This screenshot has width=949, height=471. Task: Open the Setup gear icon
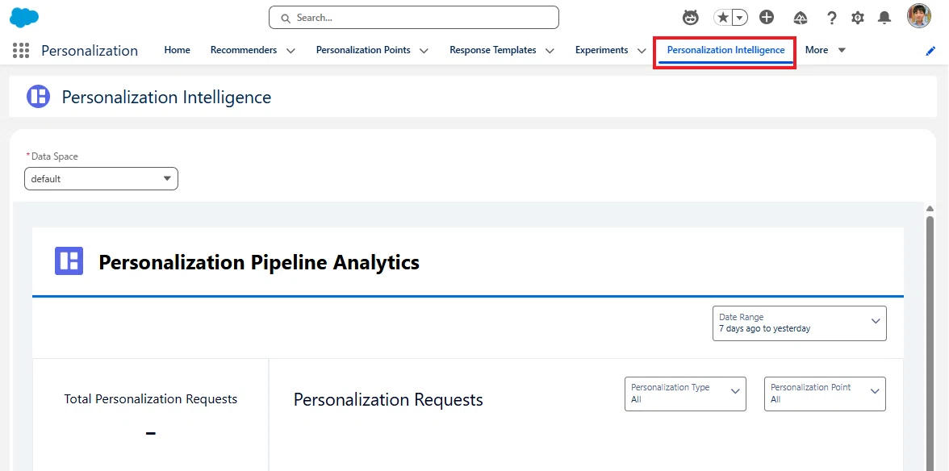tap(858, 18)
